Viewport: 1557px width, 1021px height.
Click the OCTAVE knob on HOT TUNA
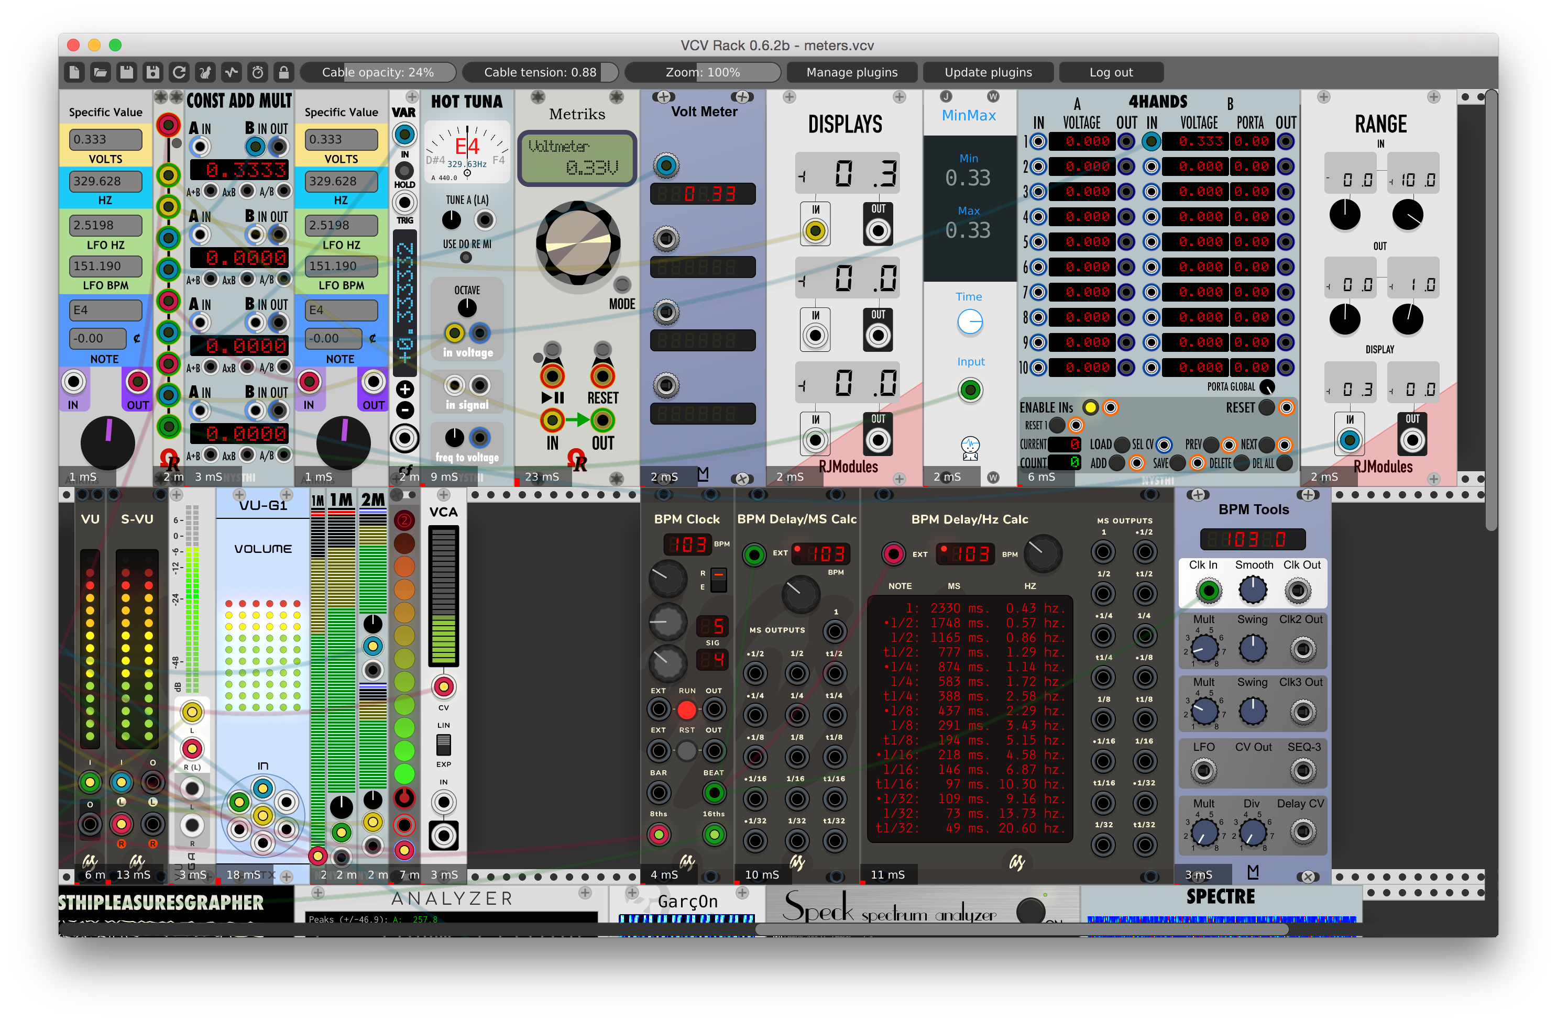click(466, 307)
